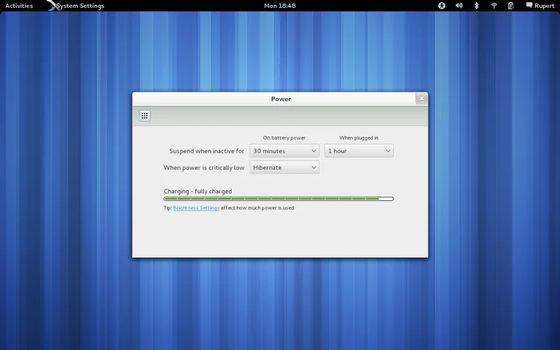Open the Universal Access accessibility icon

click(442, 6)
